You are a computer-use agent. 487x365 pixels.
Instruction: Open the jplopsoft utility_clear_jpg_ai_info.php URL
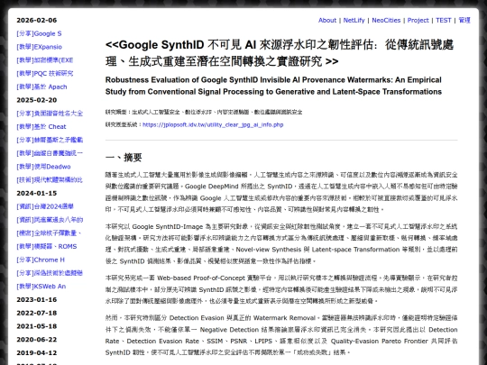213,124
